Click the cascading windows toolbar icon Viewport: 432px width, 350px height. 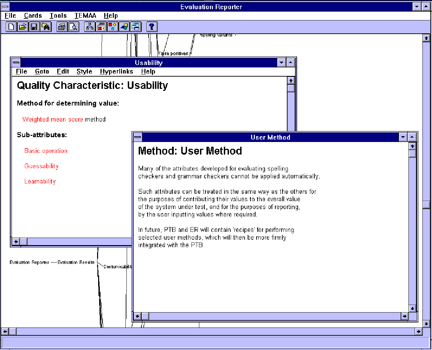(x=136, y=27)
